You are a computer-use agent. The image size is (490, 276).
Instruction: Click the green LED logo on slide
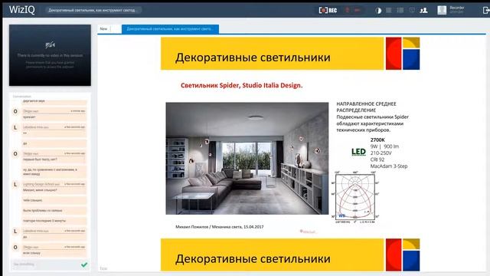[358, 152]
